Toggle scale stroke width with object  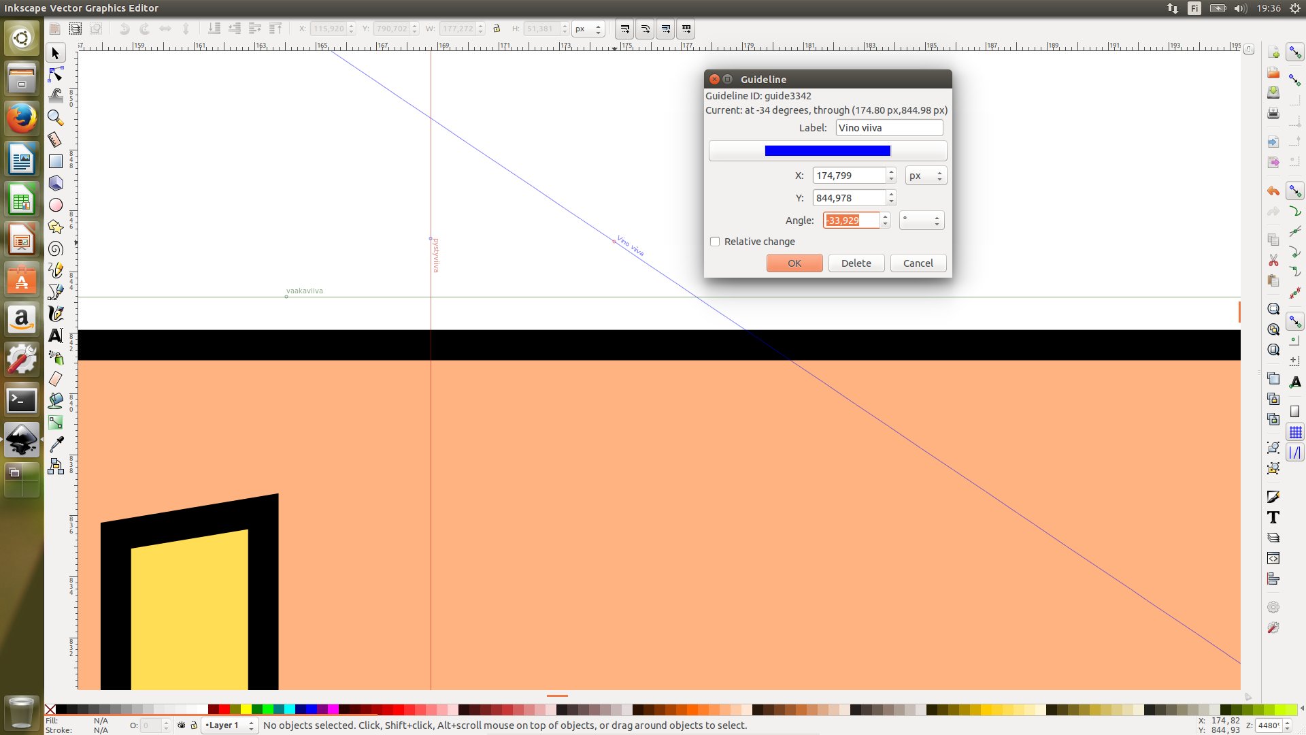tap(624, 29)
